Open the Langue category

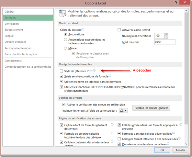pyautogui.click(x=28, y=36)
